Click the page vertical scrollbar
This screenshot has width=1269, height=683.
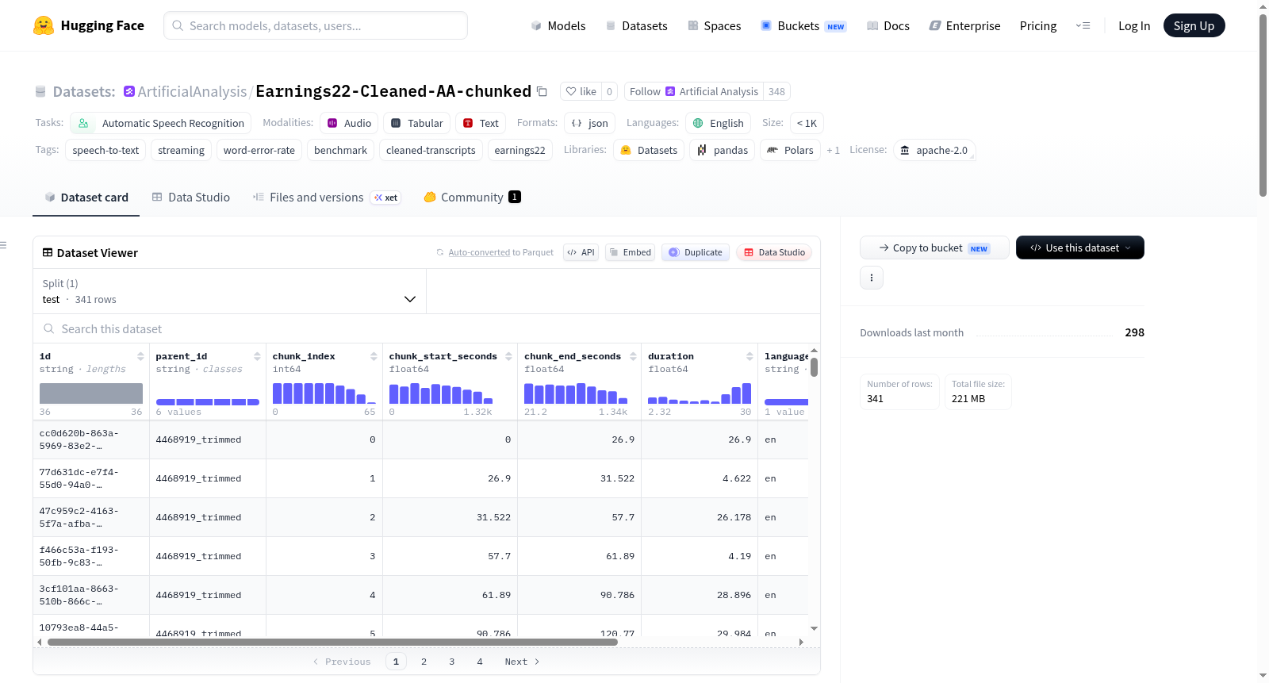point(1263,105)
